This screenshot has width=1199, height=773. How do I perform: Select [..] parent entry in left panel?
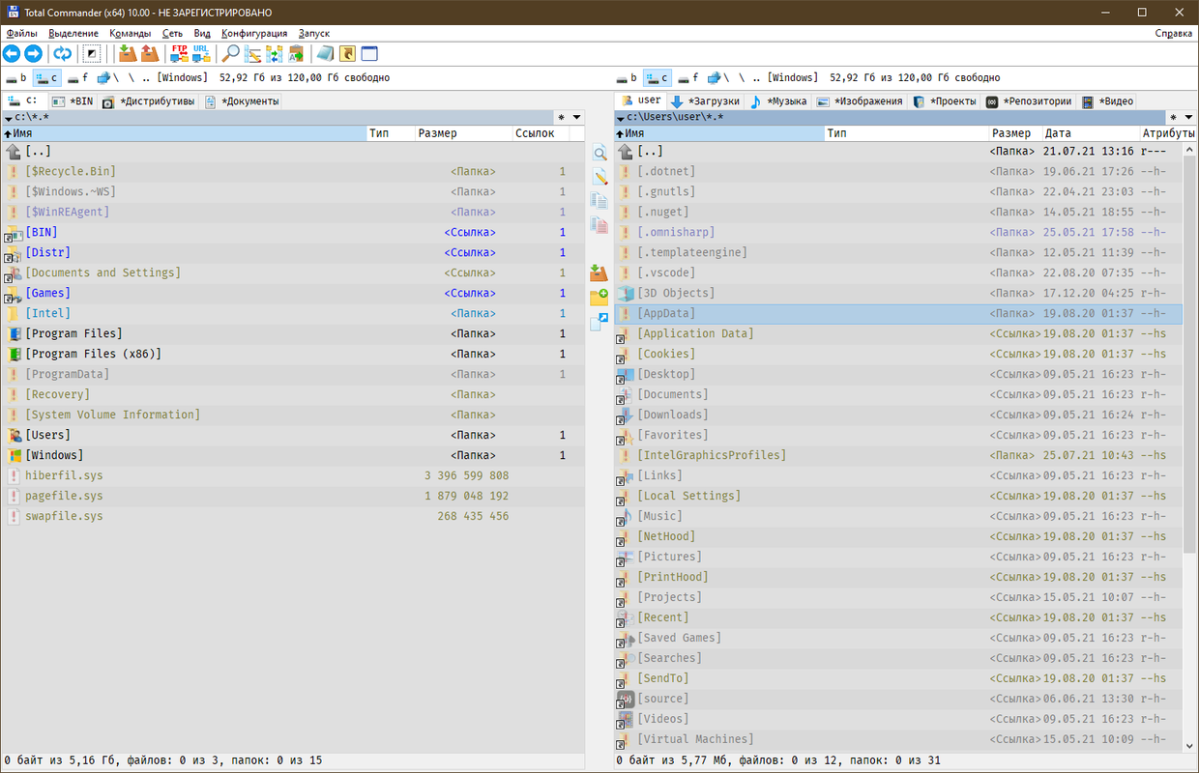(293, 151)
